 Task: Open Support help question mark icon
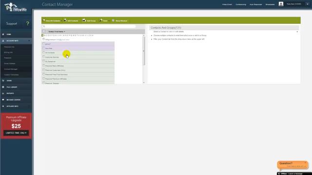click(28, 24)
